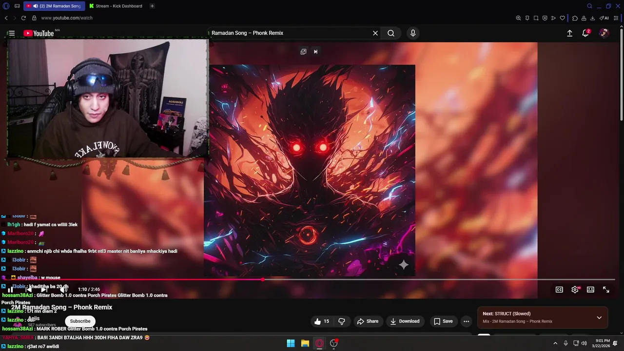
Task: Open the YouTube account avatar menu
Action: [604, 33]
